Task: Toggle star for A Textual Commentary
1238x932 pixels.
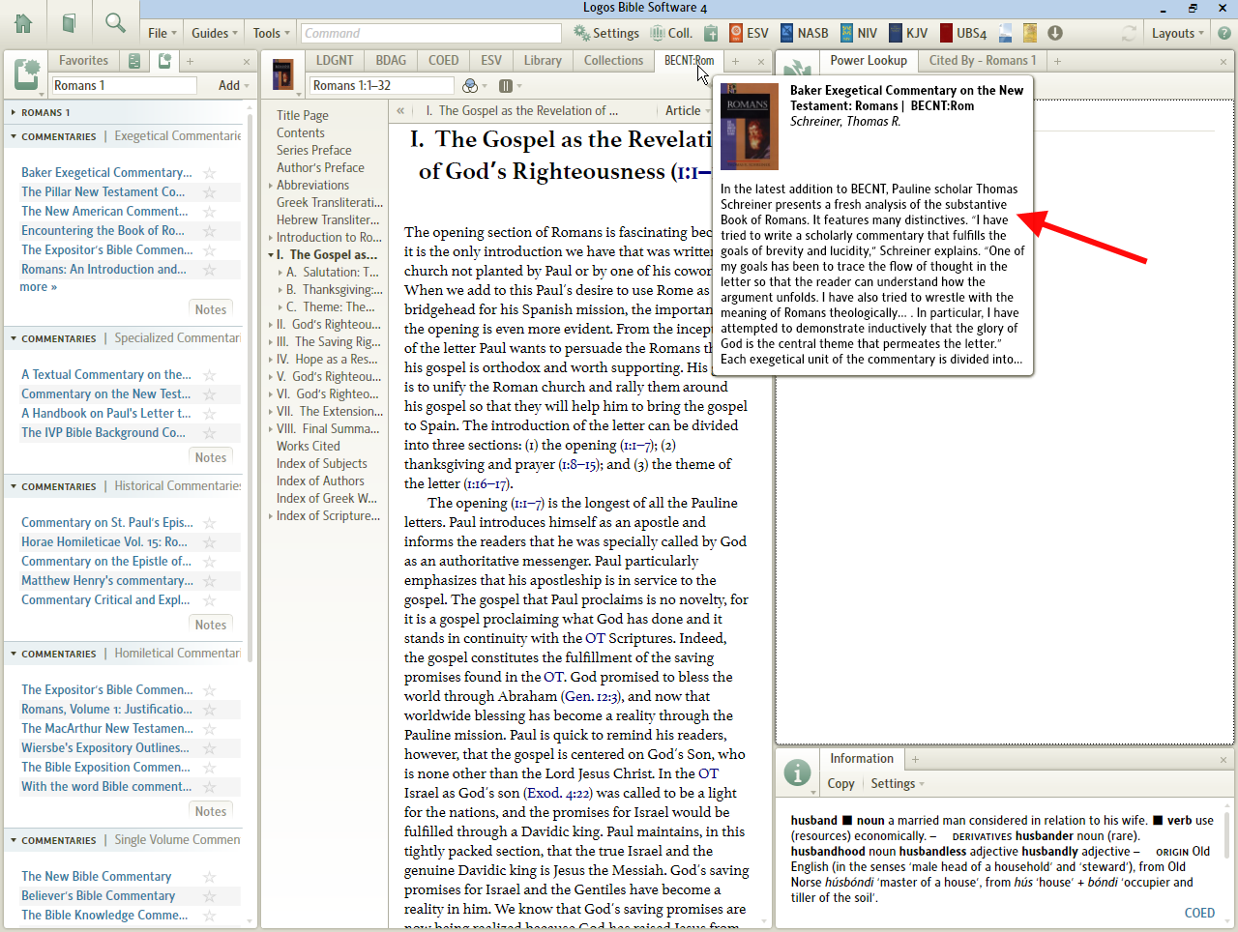Action: click(x=209, y=375)
